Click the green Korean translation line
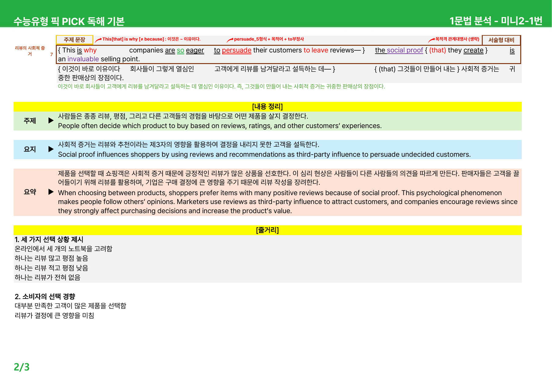The image size is (552, 390). [221, 86]
